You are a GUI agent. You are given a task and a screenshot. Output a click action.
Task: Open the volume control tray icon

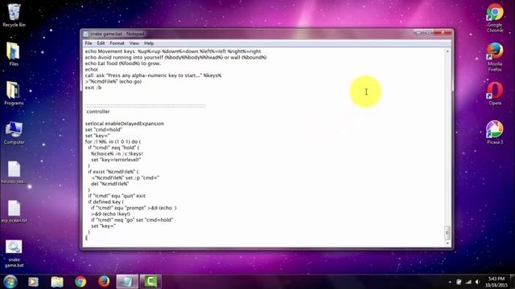477,282
